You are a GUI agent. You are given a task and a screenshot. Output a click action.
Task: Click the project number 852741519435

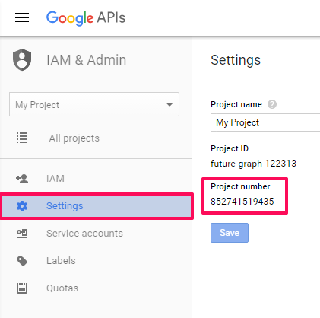(x=242, y=202)
